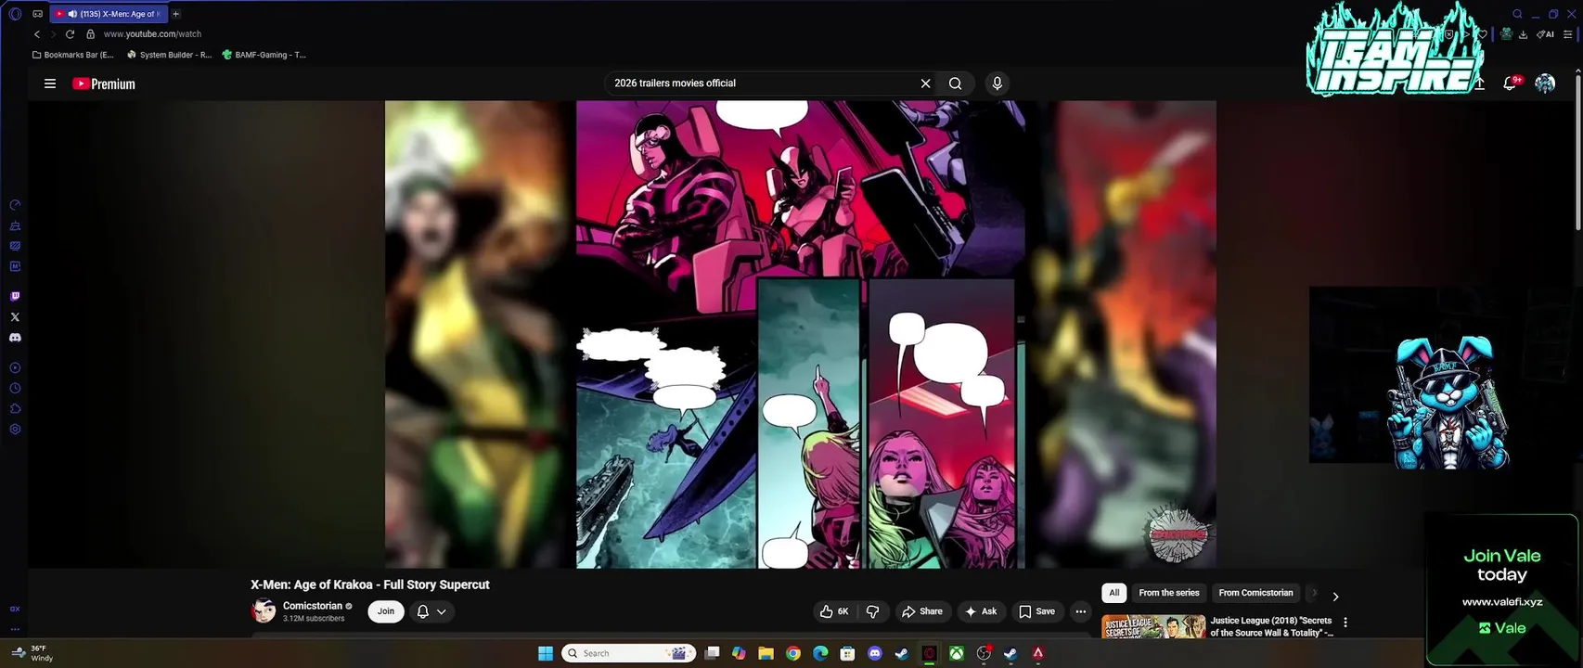This screenshot has width=1583, height=668.
Task: Open X Twitter in sidebar
Action: point(15,317)
